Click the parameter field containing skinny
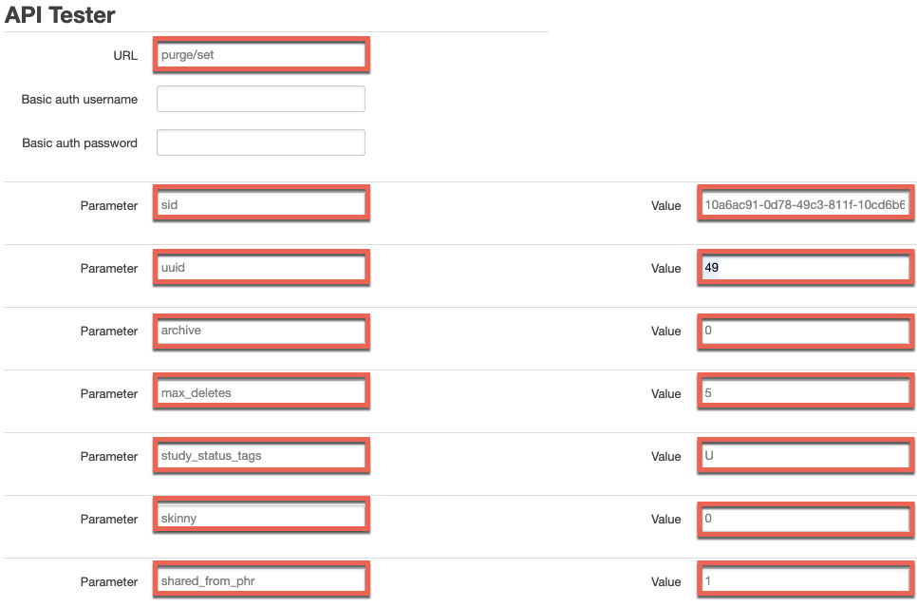 click(x=261, y=517)
